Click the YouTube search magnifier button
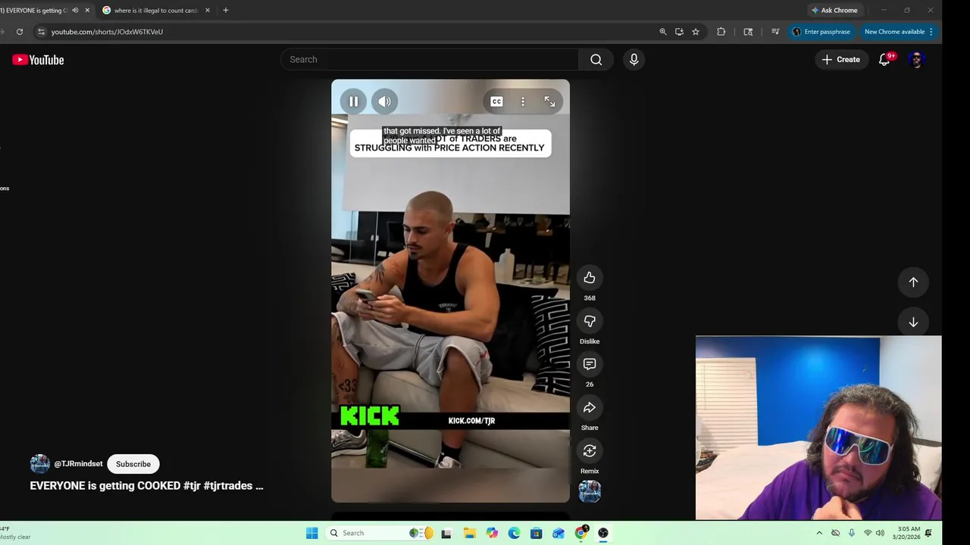 (x=596, y=60)
